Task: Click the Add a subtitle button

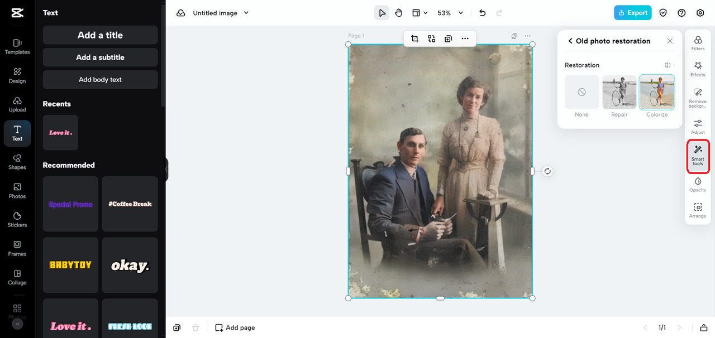Action: coord(101,57)
